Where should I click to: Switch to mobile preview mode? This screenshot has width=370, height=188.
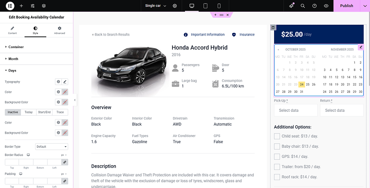[219, 6]
